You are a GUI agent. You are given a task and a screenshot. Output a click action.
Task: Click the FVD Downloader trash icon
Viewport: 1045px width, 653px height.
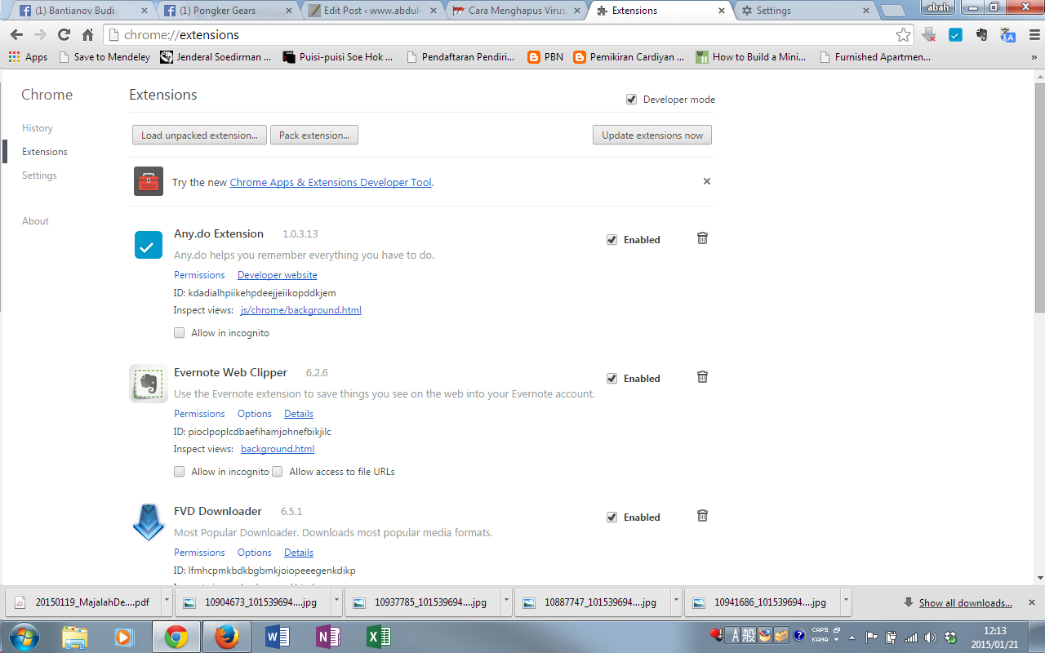click(x=702, y=516)
